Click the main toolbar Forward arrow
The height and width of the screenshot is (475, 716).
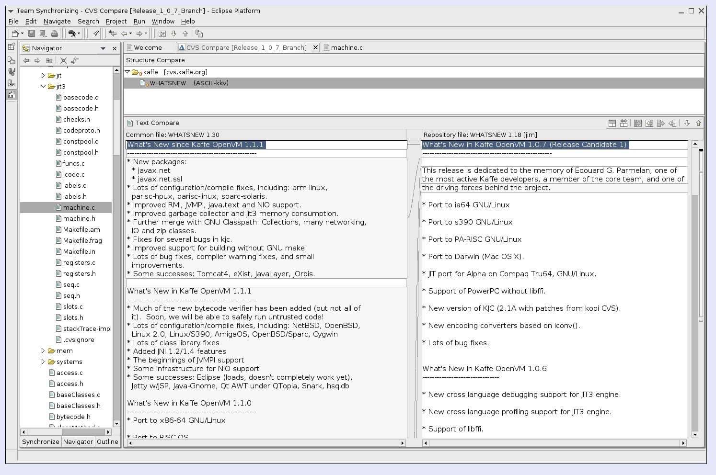[x=139, y=34]
